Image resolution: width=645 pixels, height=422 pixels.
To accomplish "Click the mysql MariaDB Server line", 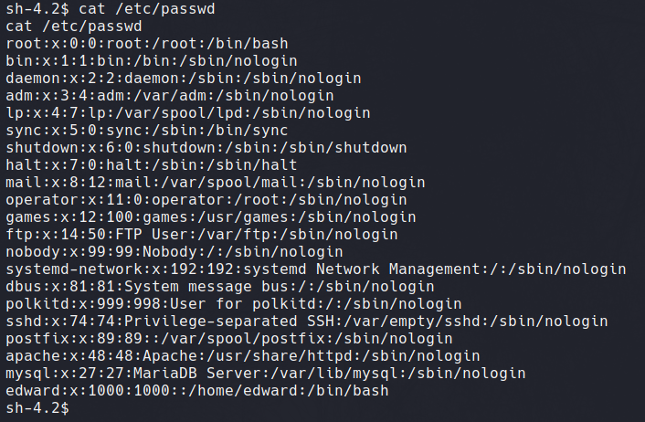I will [266, 374].
